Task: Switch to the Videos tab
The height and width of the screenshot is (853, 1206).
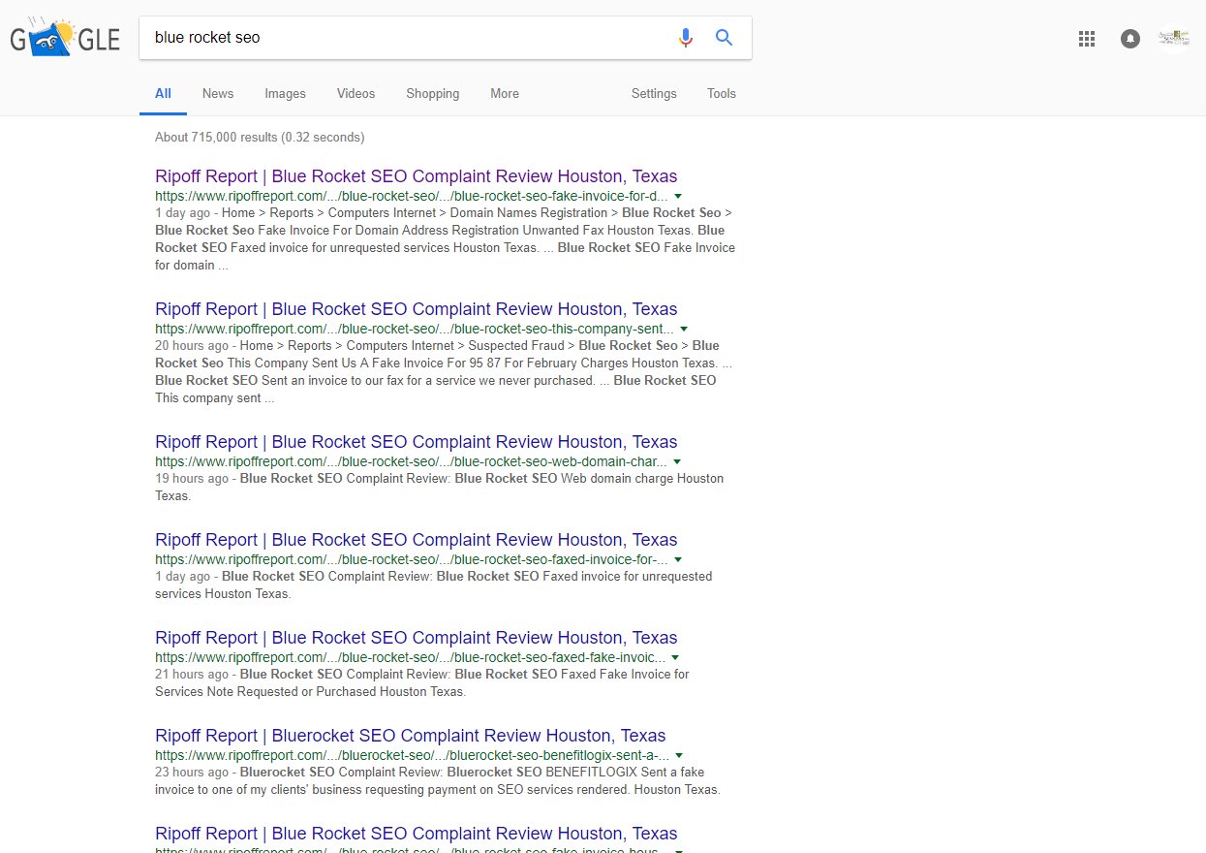Action: pyautogui.click(x=356, y=94)
